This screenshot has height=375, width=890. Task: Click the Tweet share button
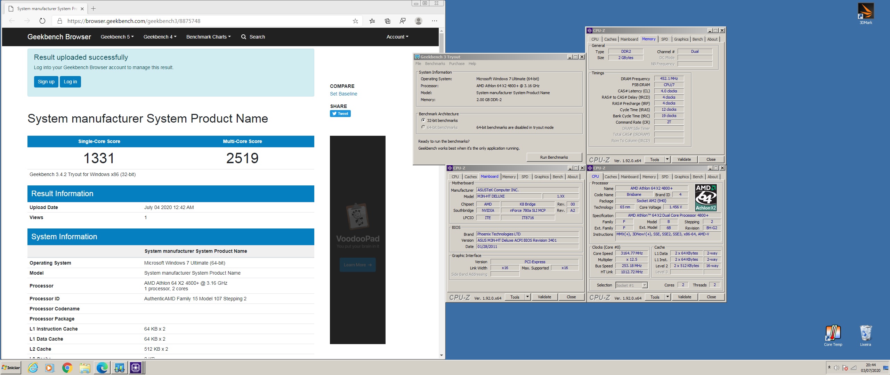pyautogui.click(x=340, y=114)
